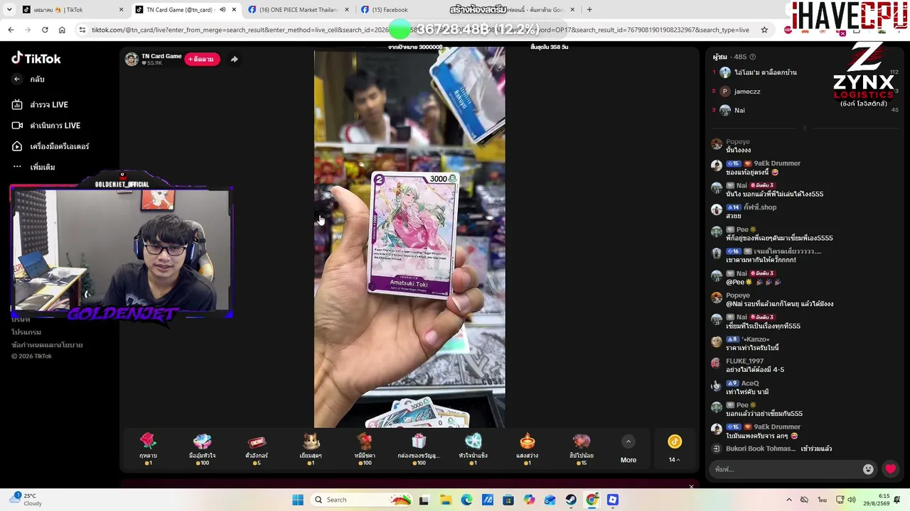Go back using the กลับ arrow
This screenshot has width=910, height=511.
(x=17, y=79)
